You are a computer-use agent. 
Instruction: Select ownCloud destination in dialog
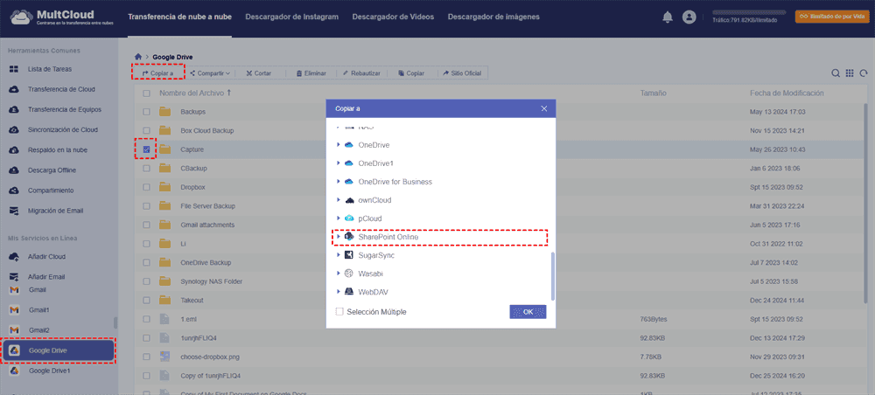[374, 200]
